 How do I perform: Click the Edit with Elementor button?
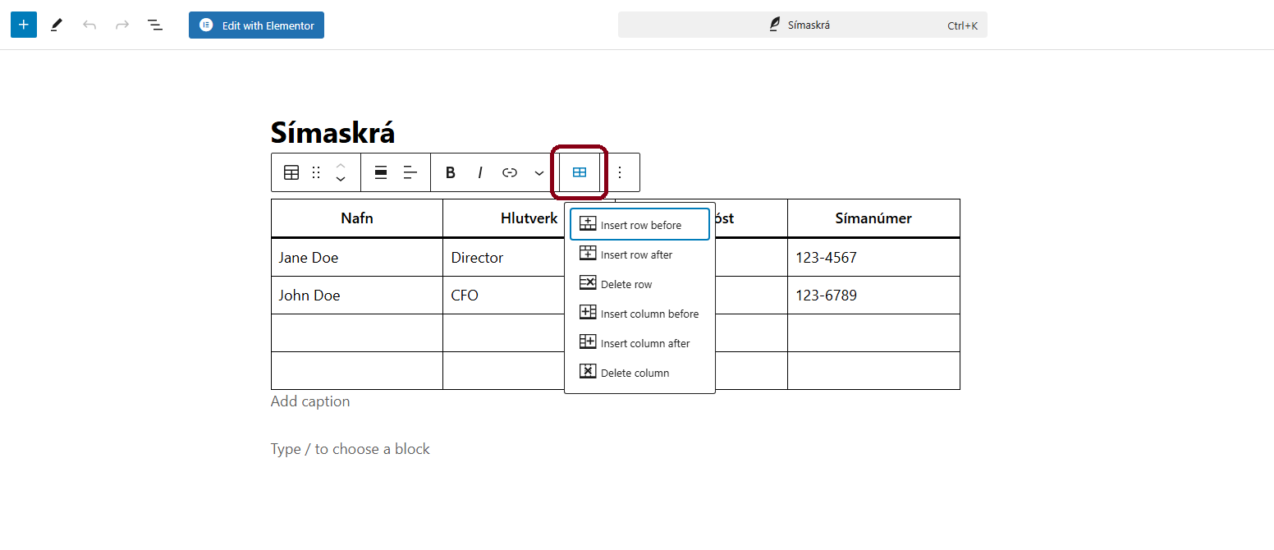256,25
